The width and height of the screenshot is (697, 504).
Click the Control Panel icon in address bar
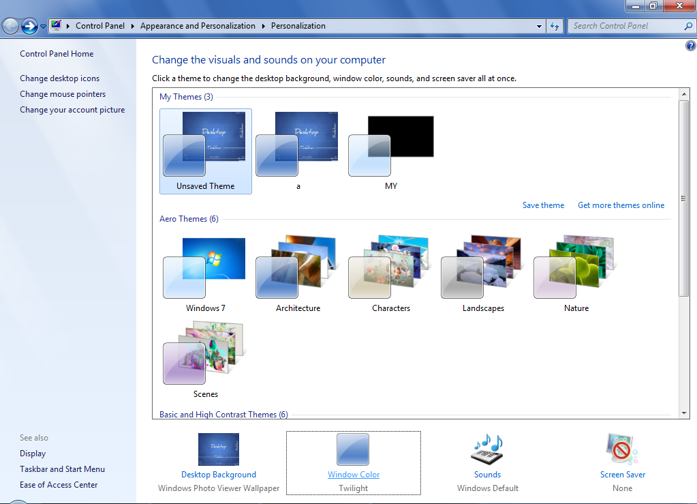click(x=56, y=25)
